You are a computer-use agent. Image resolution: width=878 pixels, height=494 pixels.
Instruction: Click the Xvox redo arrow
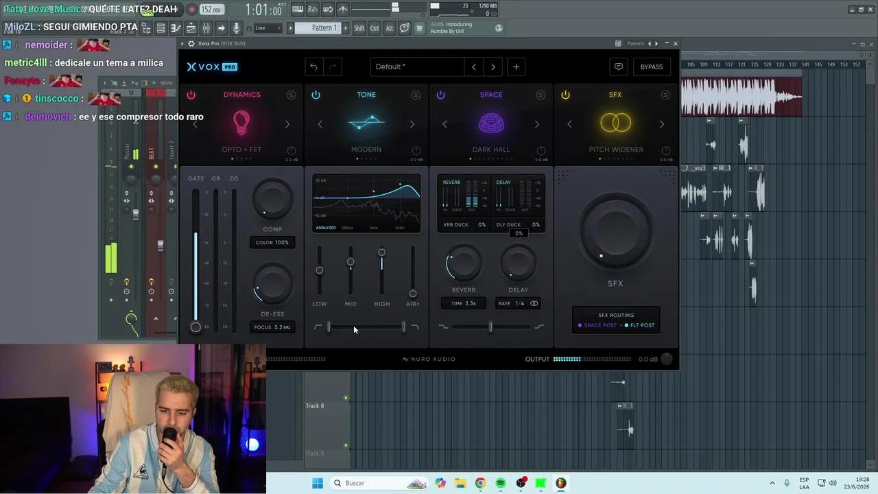tap(333, 67)
